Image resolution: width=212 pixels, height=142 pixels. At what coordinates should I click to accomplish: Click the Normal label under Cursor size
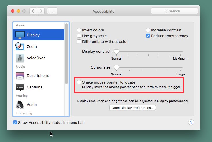(x=116, y=74)
